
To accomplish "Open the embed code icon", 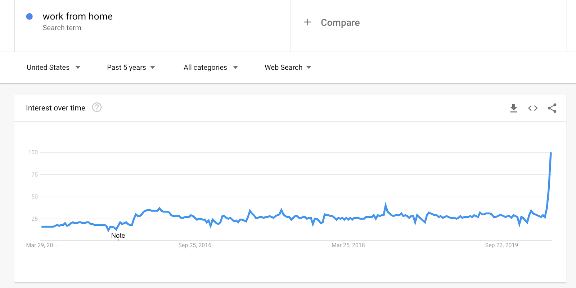I will point(533,108).
